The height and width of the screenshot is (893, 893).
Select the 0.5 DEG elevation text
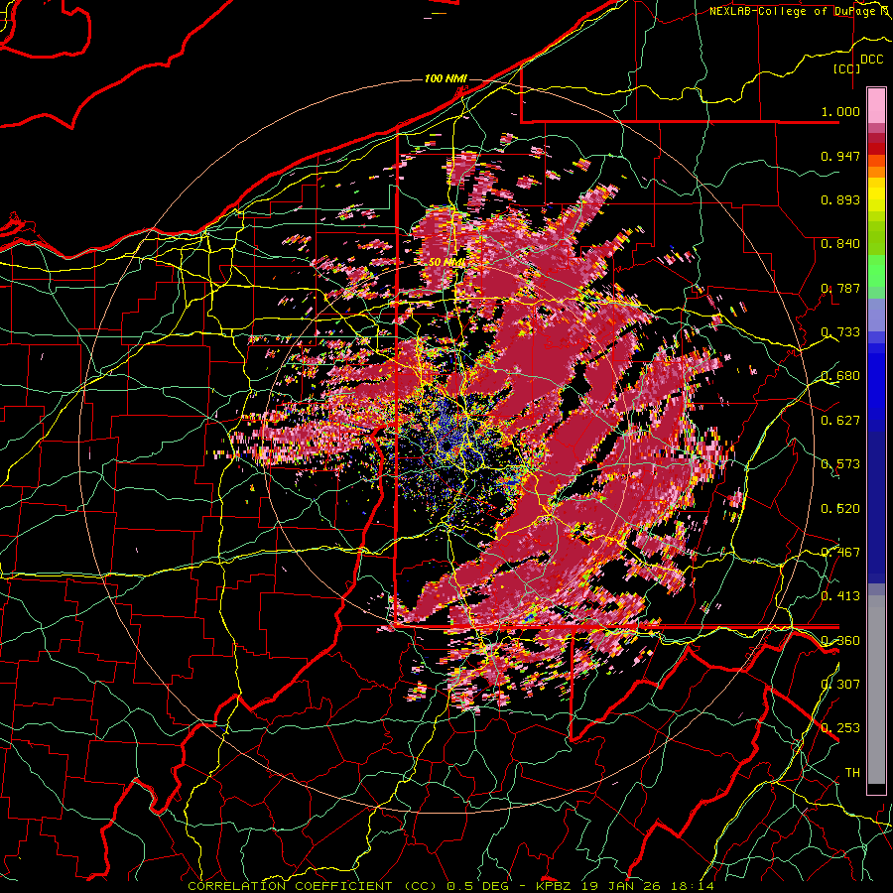pyautogui.click(x=479, y=886)
